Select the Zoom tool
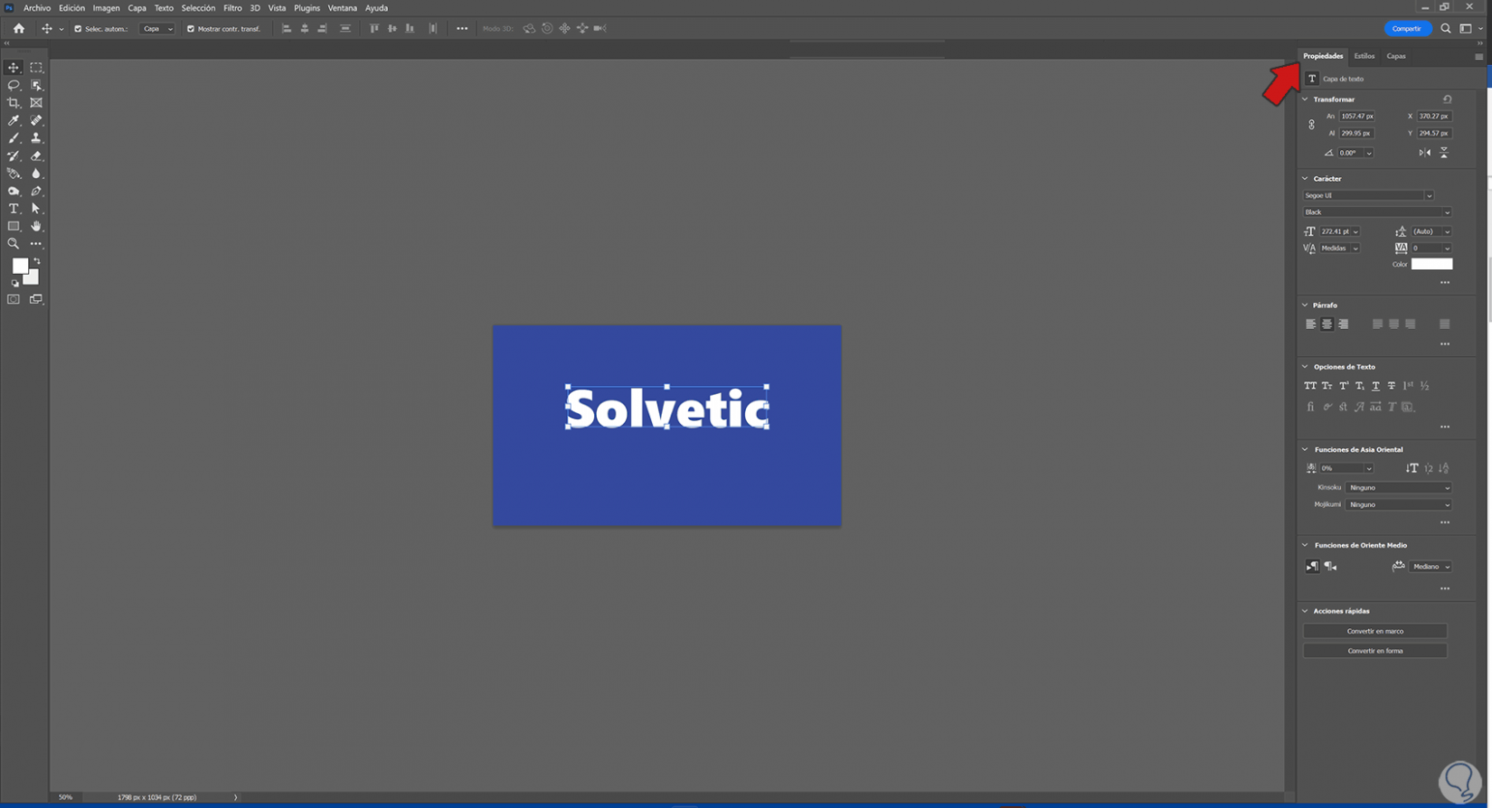Viewport: 1492px width, 808px height. (x=14, y=244)
